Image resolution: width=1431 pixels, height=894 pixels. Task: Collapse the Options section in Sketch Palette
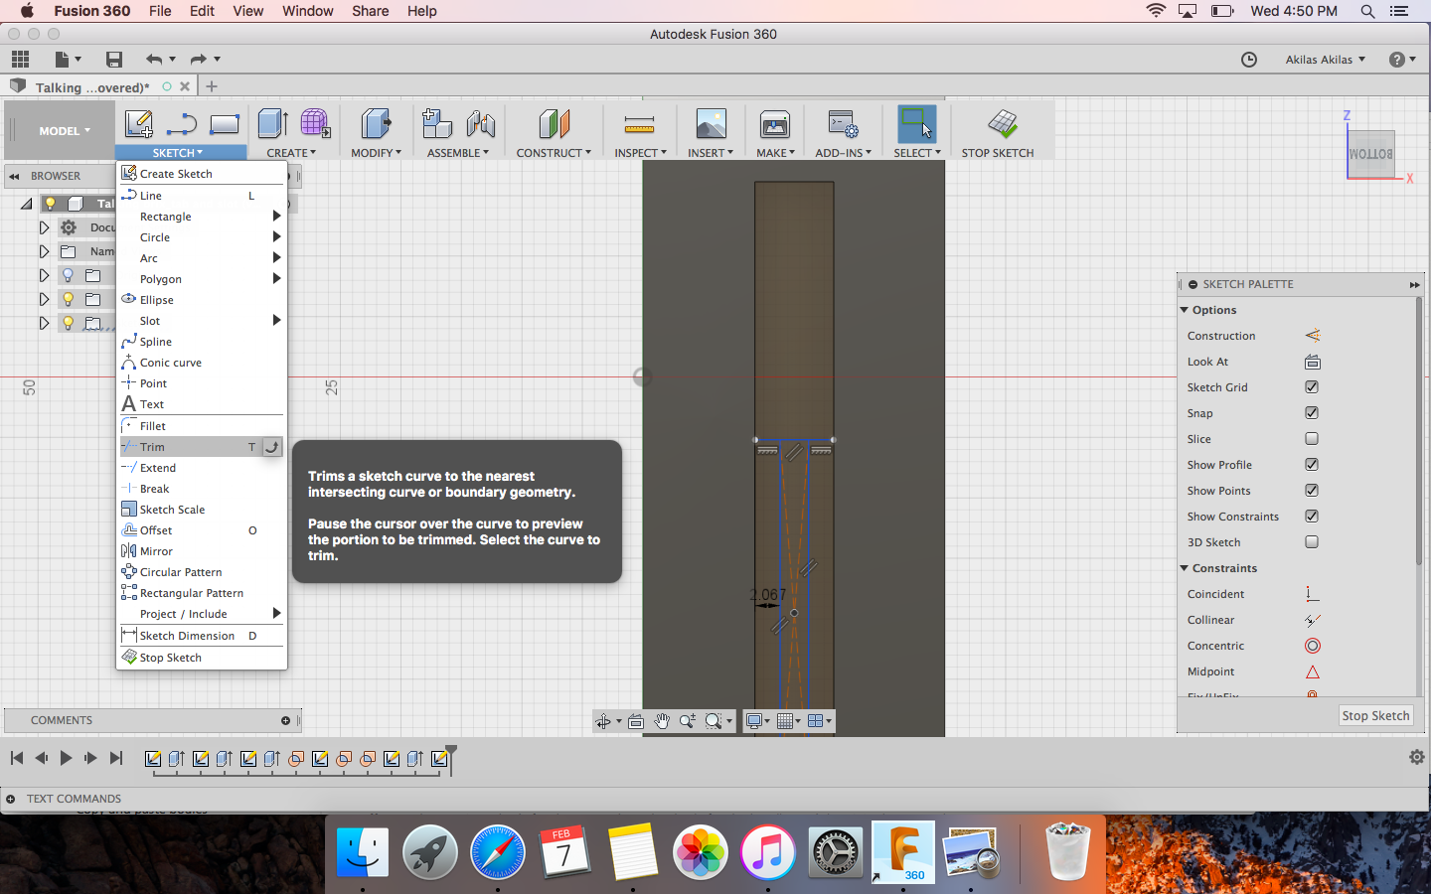1185,310
